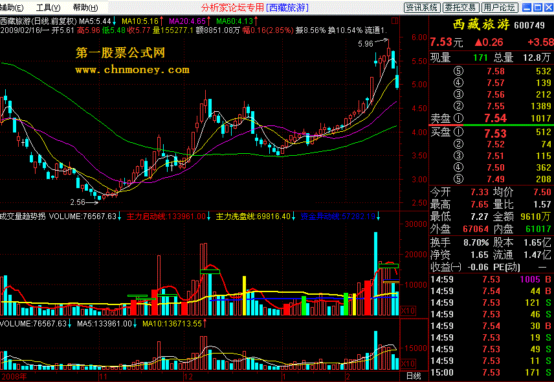Image resolution: width=554 pixels, height=382 pixels.
Task: Click the X10 scale label in the bottom VOLUME panel
Action: (x=408, y=363)
